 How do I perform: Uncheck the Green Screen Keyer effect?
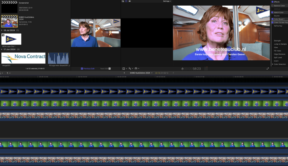tap(272, 22)
